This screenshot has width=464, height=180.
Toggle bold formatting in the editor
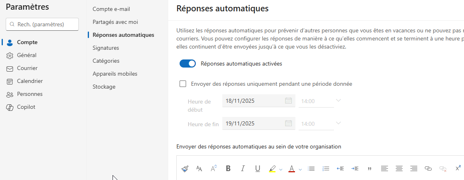pyautogui.click(x=228, y=169)
